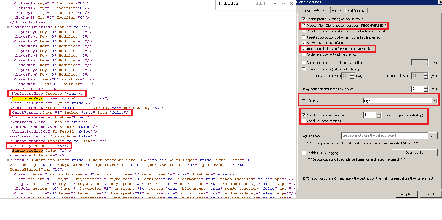Viewport: 442px width, 220px height.
Task: Enable Reset sticky buttons when other button pressed
Action: tap(304, 31)
